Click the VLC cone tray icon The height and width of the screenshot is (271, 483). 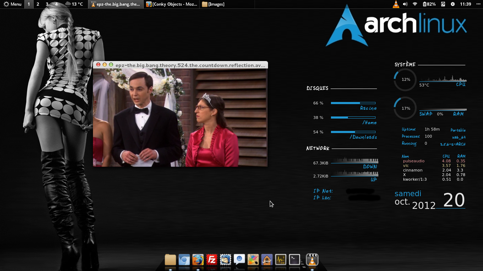[x=396, y=4]
